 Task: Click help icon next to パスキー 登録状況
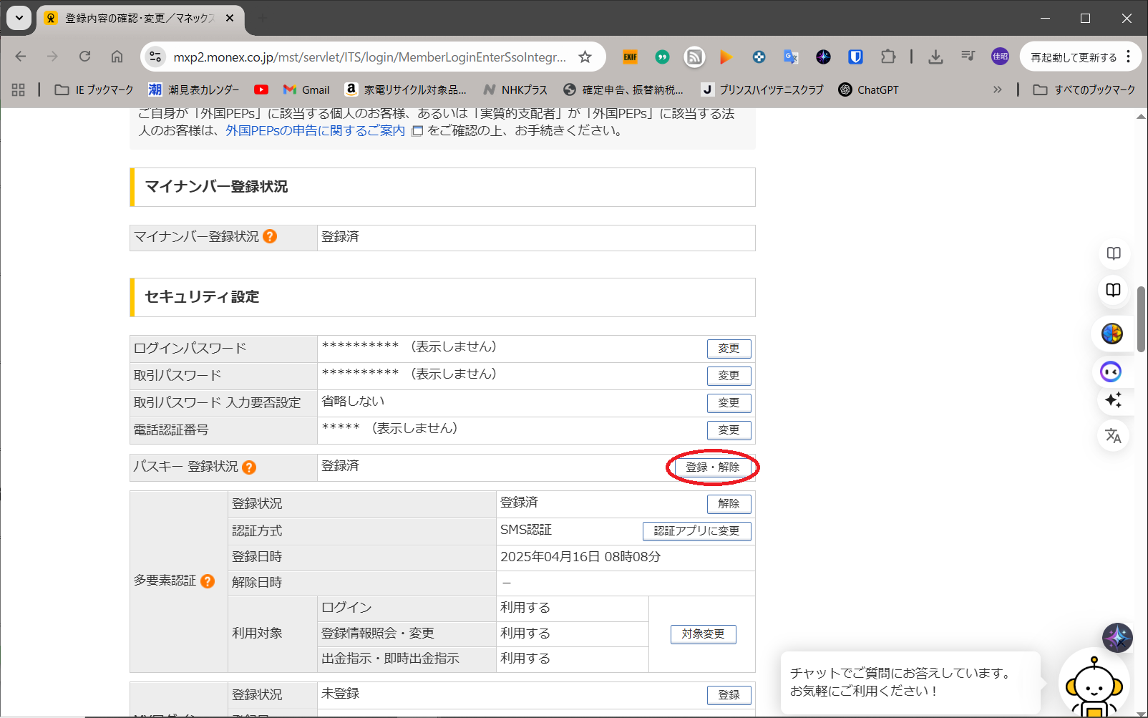coord(249,467)
